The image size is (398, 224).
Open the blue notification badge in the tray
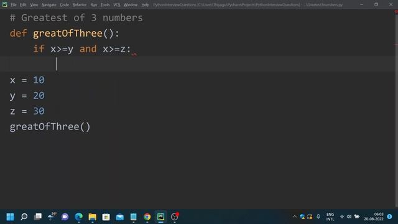coord(390,217)
